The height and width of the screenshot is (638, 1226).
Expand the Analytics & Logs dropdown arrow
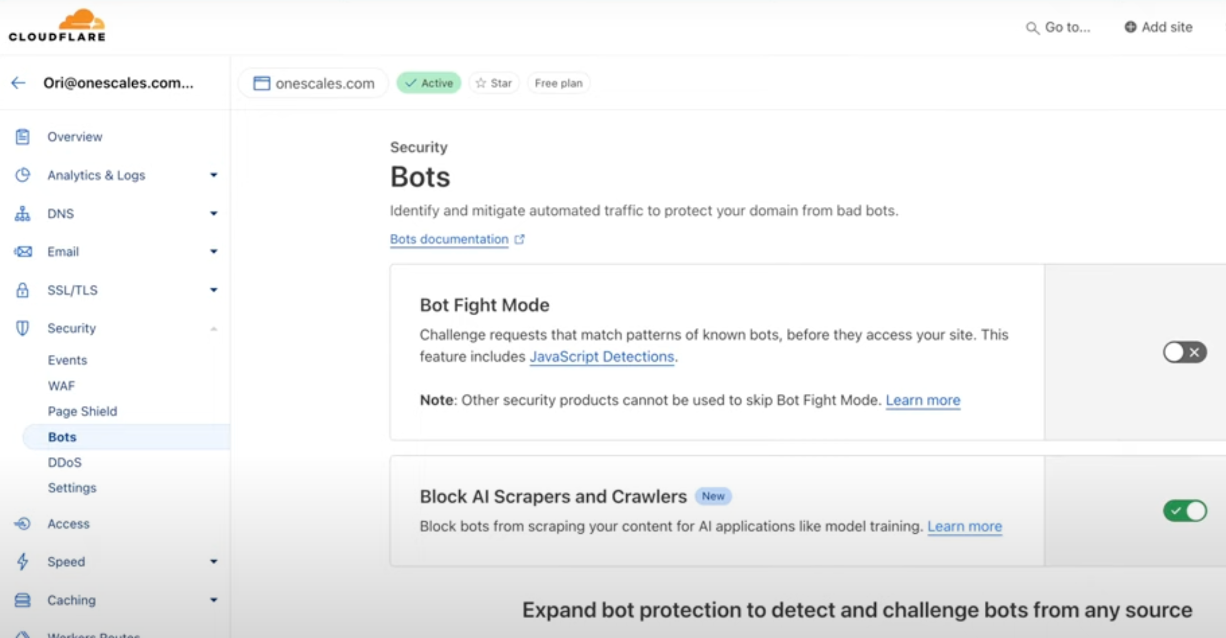(x=213, y=175)
